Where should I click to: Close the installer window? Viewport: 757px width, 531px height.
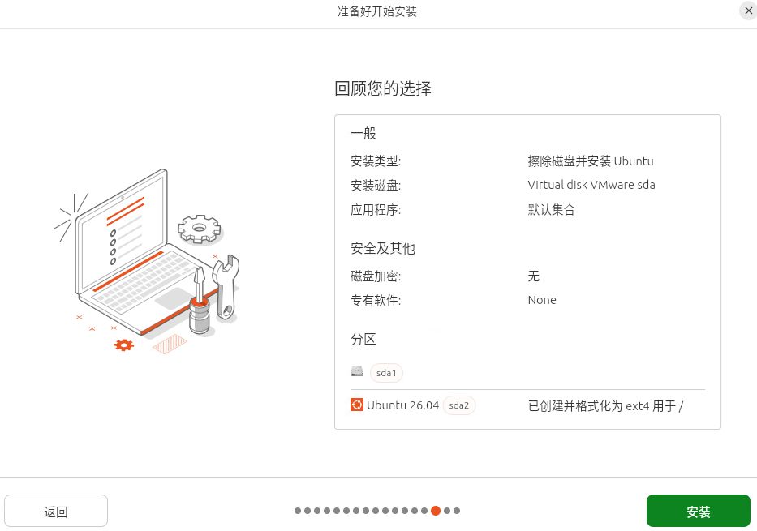[x=748, y=11]
